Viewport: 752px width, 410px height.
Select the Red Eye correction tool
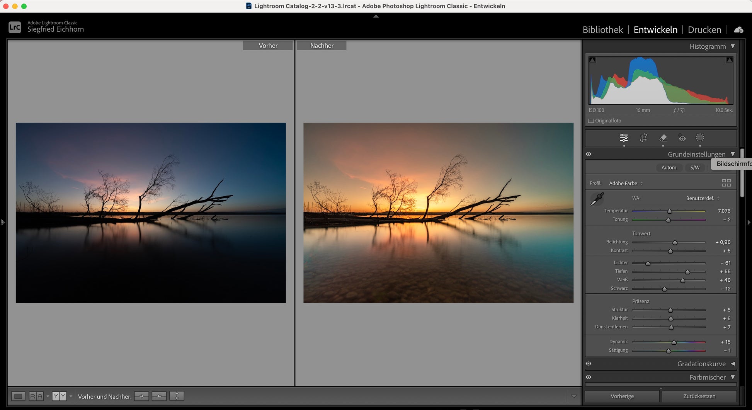(x=682, y=138)
